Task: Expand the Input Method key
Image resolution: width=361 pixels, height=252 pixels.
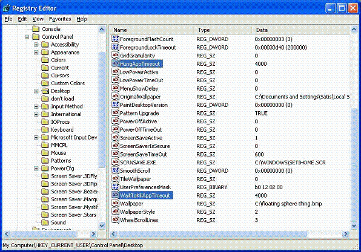Action: 36,106
